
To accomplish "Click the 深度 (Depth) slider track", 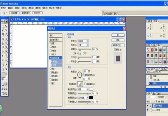I will [x=84, y=49].
